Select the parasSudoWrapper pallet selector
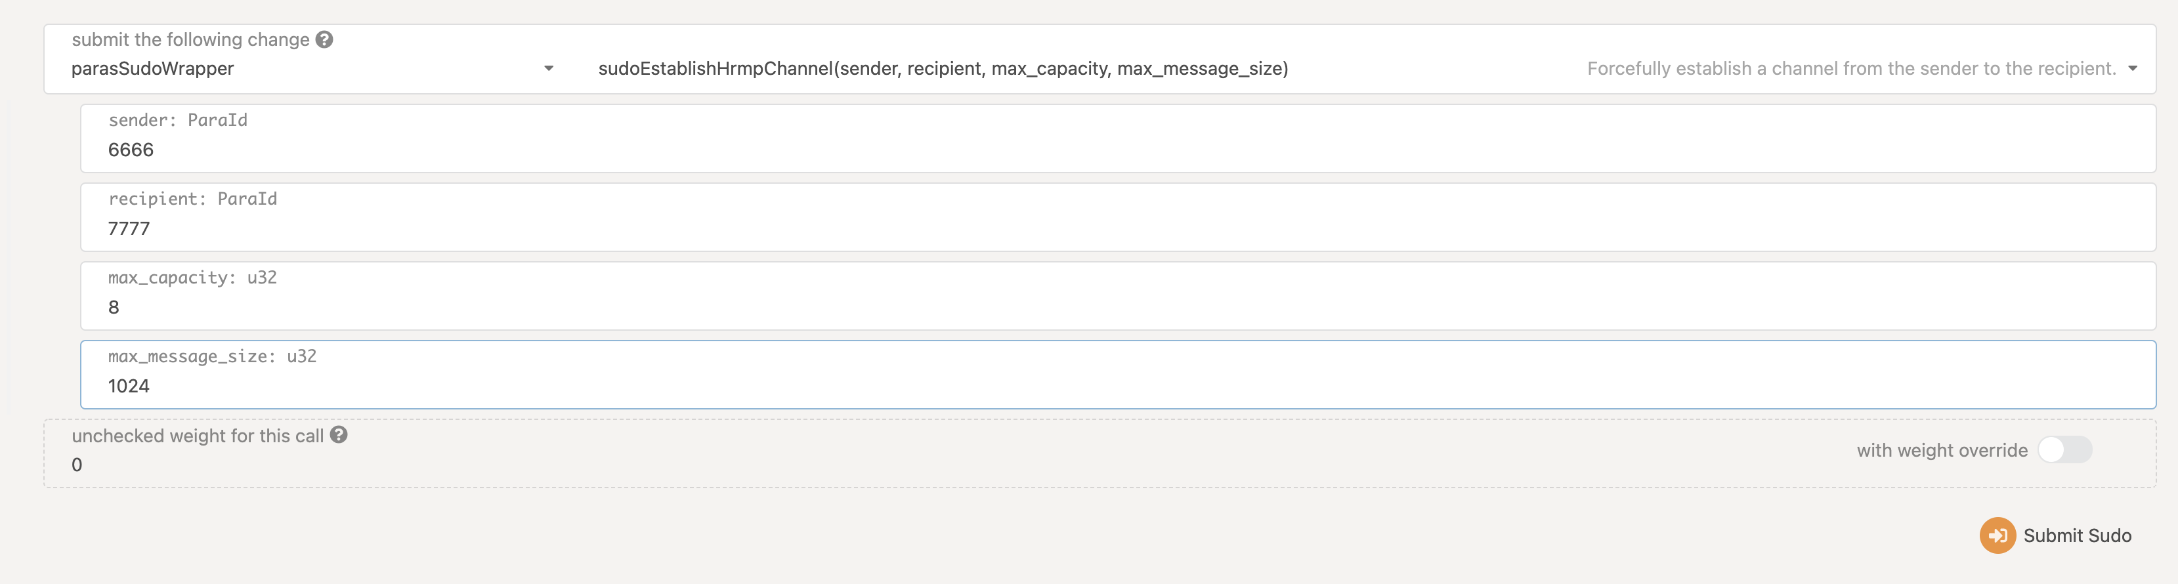This screenshot has width=2178, height=584. point(152,68)
